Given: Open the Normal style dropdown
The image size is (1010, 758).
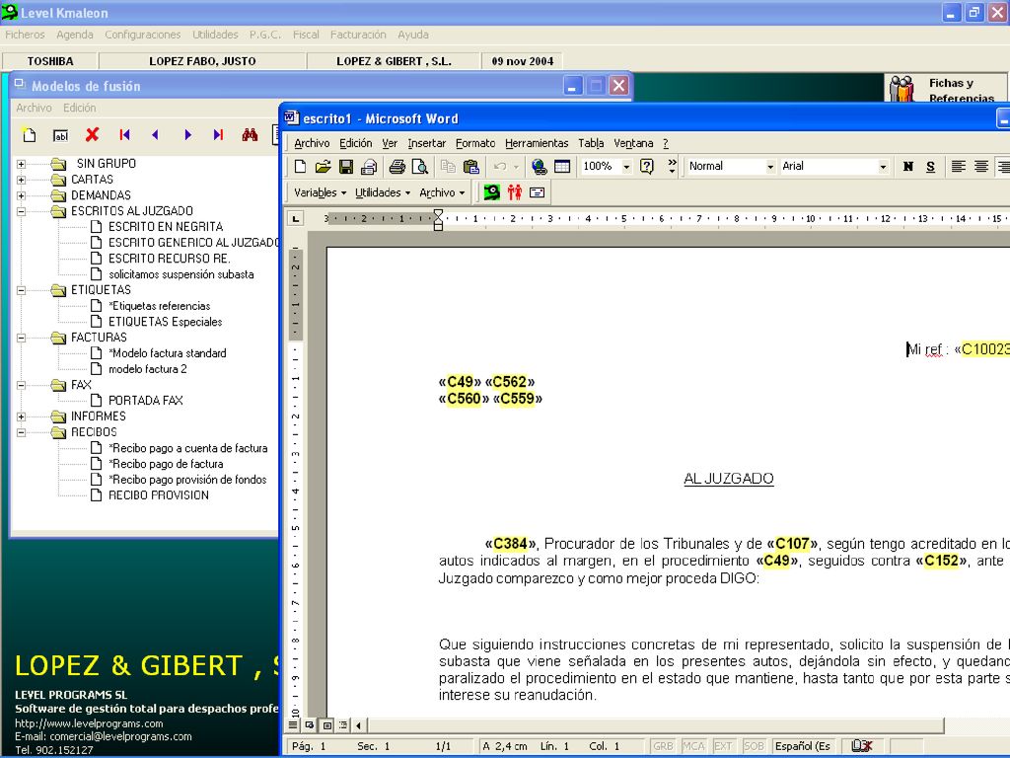Looking at the screenshot, I should (x=769, y=166).
